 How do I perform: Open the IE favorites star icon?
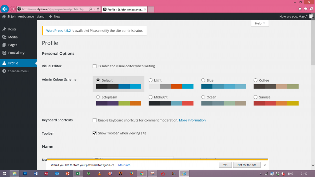305,9
